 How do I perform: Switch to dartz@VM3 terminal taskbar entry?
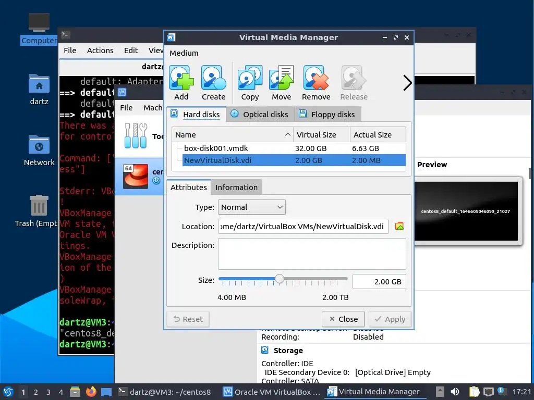pyautogui.click(x=164, y=392)
